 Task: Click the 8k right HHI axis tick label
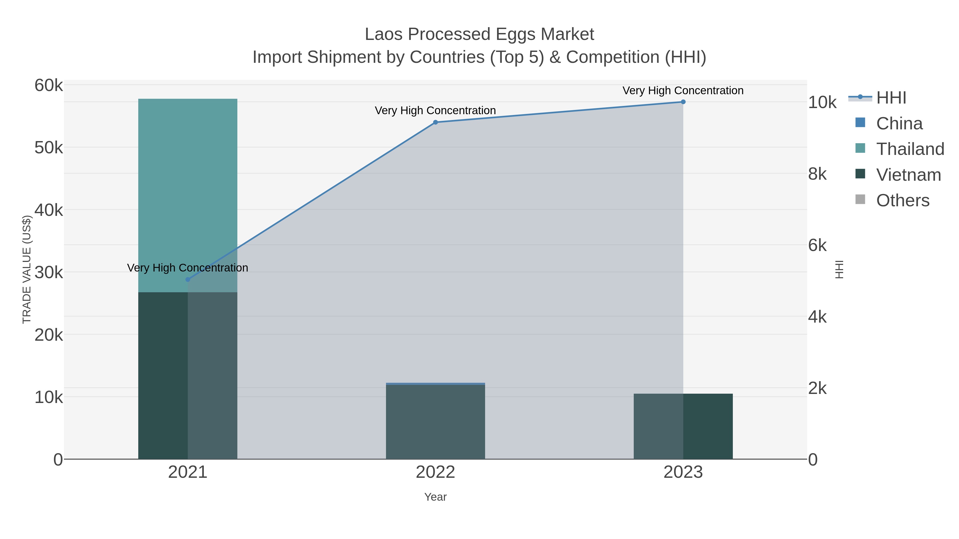(818, 174)
